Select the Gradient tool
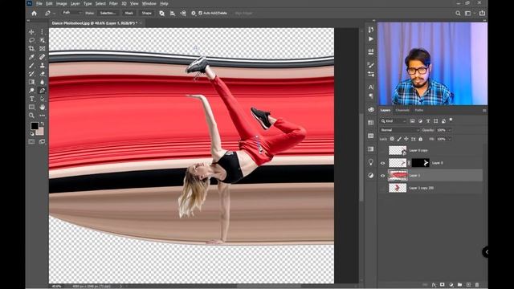 click(31, 82)
